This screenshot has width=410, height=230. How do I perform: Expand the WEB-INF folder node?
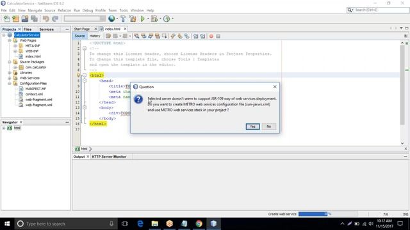15,51
